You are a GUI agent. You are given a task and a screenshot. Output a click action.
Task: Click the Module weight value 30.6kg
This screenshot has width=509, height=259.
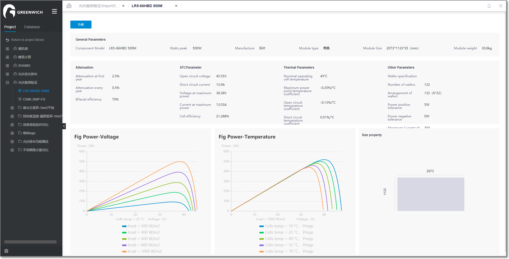pyautogui.click(x=487, y=48)
